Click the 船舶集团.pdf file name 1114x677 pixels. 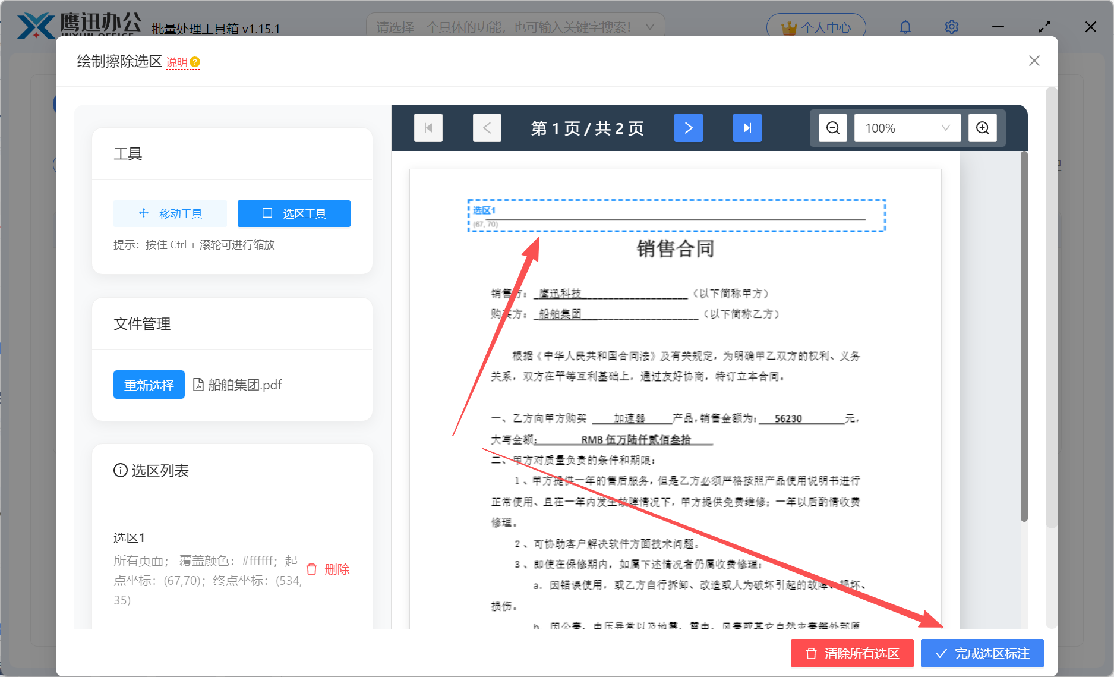pyautogui.click(x=244, y=385)
